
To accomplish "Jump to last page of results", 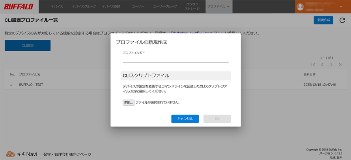I will point(340,64).
